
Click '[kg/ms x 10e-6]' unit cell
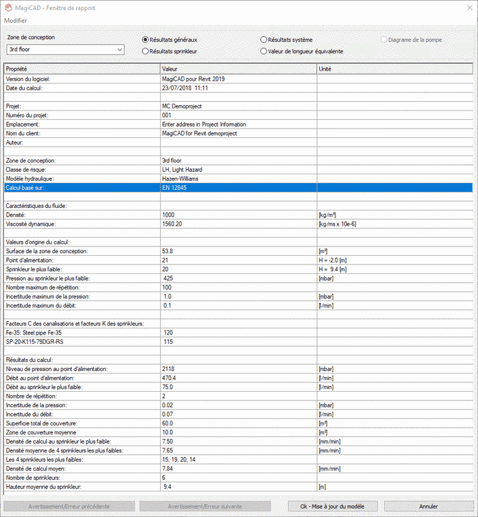pyautogui.click(x=395, y=224)
